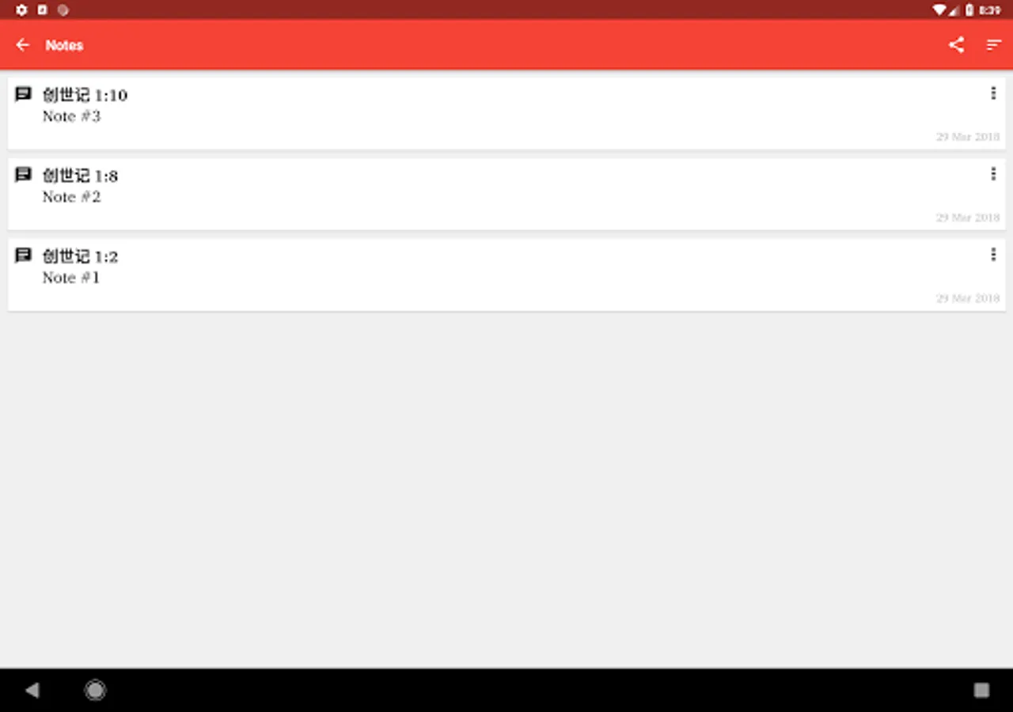This screenshot has height=712, width=1013.
Task: Tap the Android back navigation button
Action: click(32, 691)
